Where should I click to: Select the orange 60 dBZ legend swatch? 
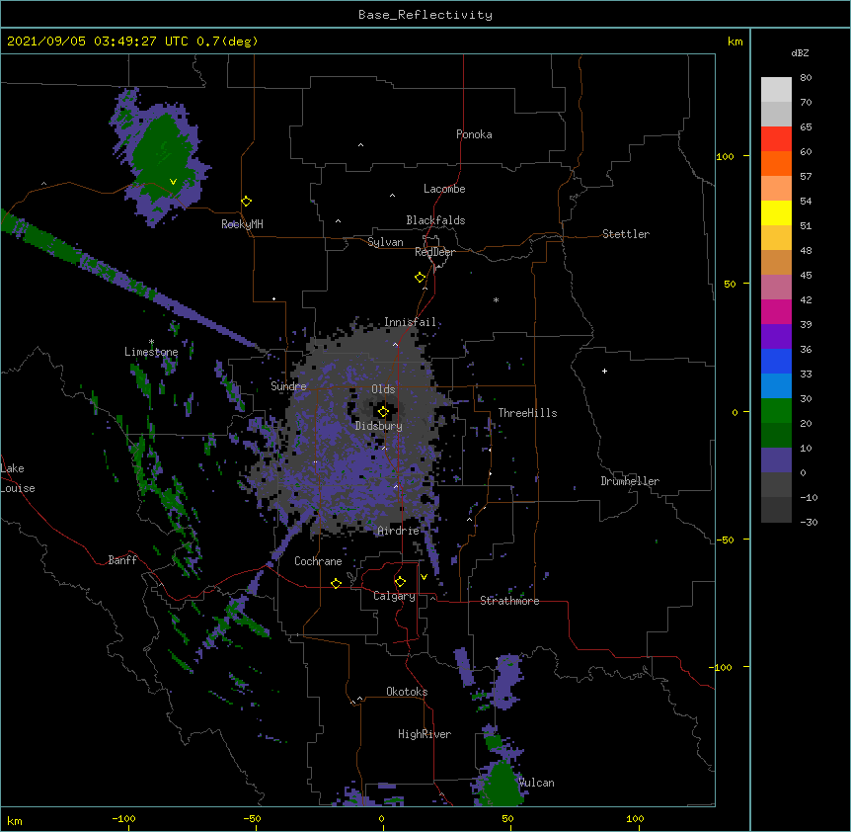tap(776, 163)
